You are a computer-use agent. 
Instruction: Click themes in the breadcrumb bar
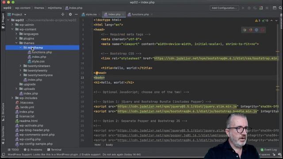point(39,8)
